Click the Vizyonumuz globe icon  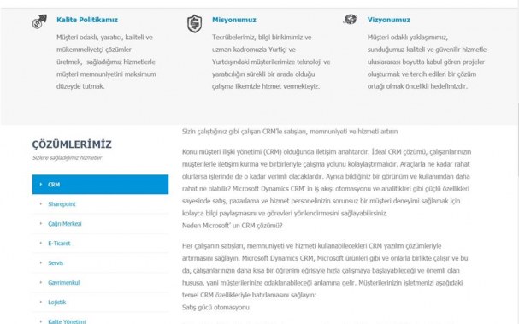coord(351,19)
